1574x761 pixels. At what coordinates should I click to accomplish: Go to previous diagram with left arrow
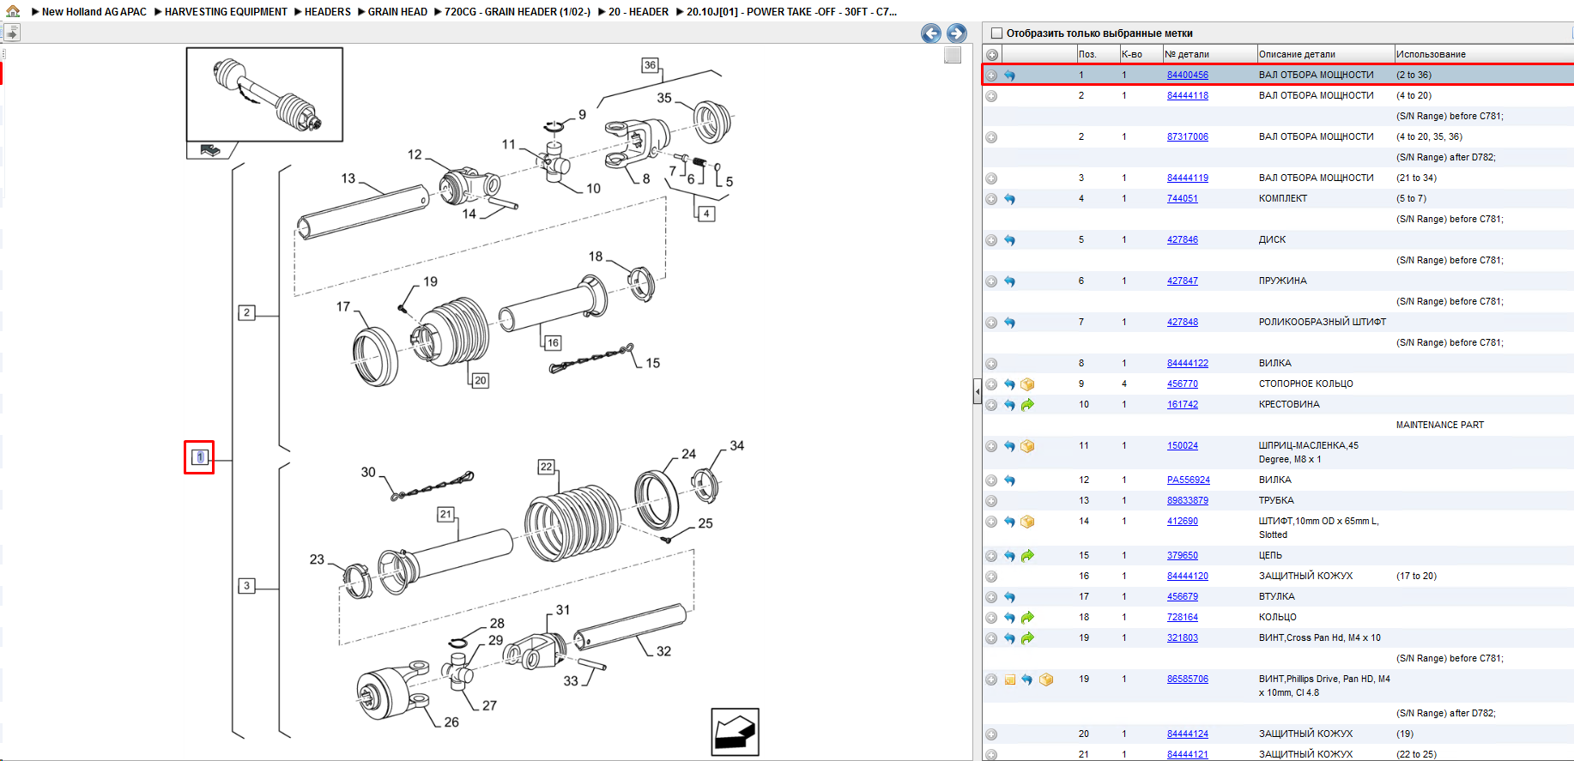[x=930, y=33]
